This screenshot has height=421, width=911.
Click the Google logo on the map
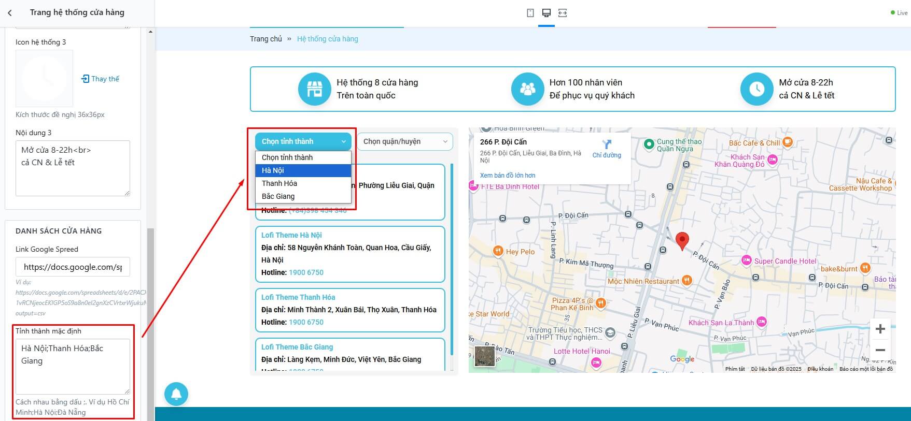(682, 359)
